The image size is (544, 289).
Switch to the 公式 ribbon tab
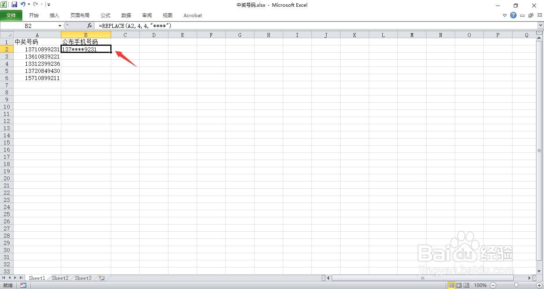point(106,15)
